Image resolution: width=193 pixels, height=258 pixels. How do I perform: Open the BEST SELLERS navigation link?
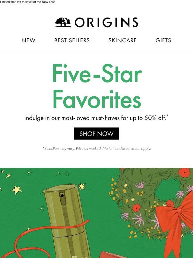[x=72, y=40]
